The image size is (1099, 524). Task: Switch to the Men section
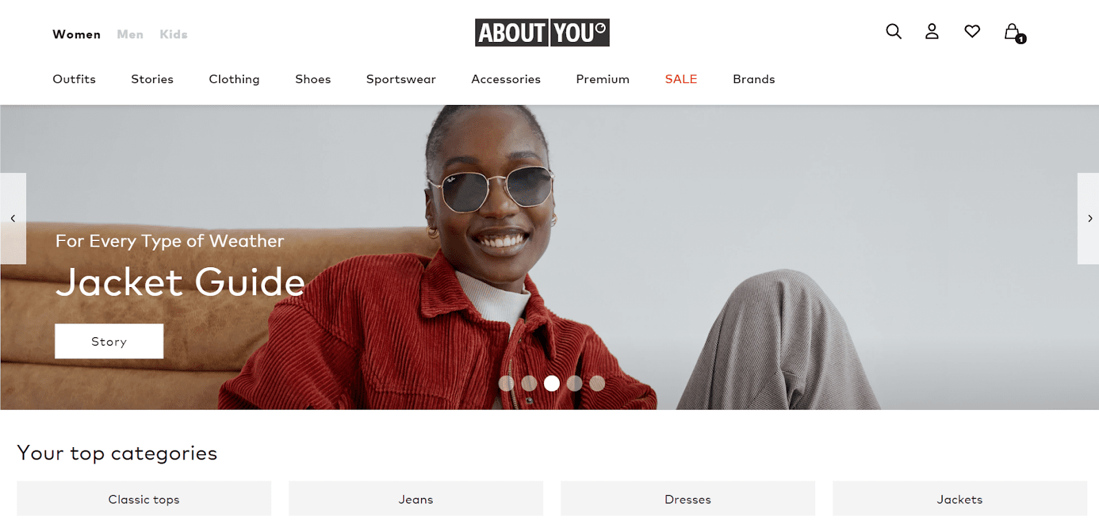[130, 34]
